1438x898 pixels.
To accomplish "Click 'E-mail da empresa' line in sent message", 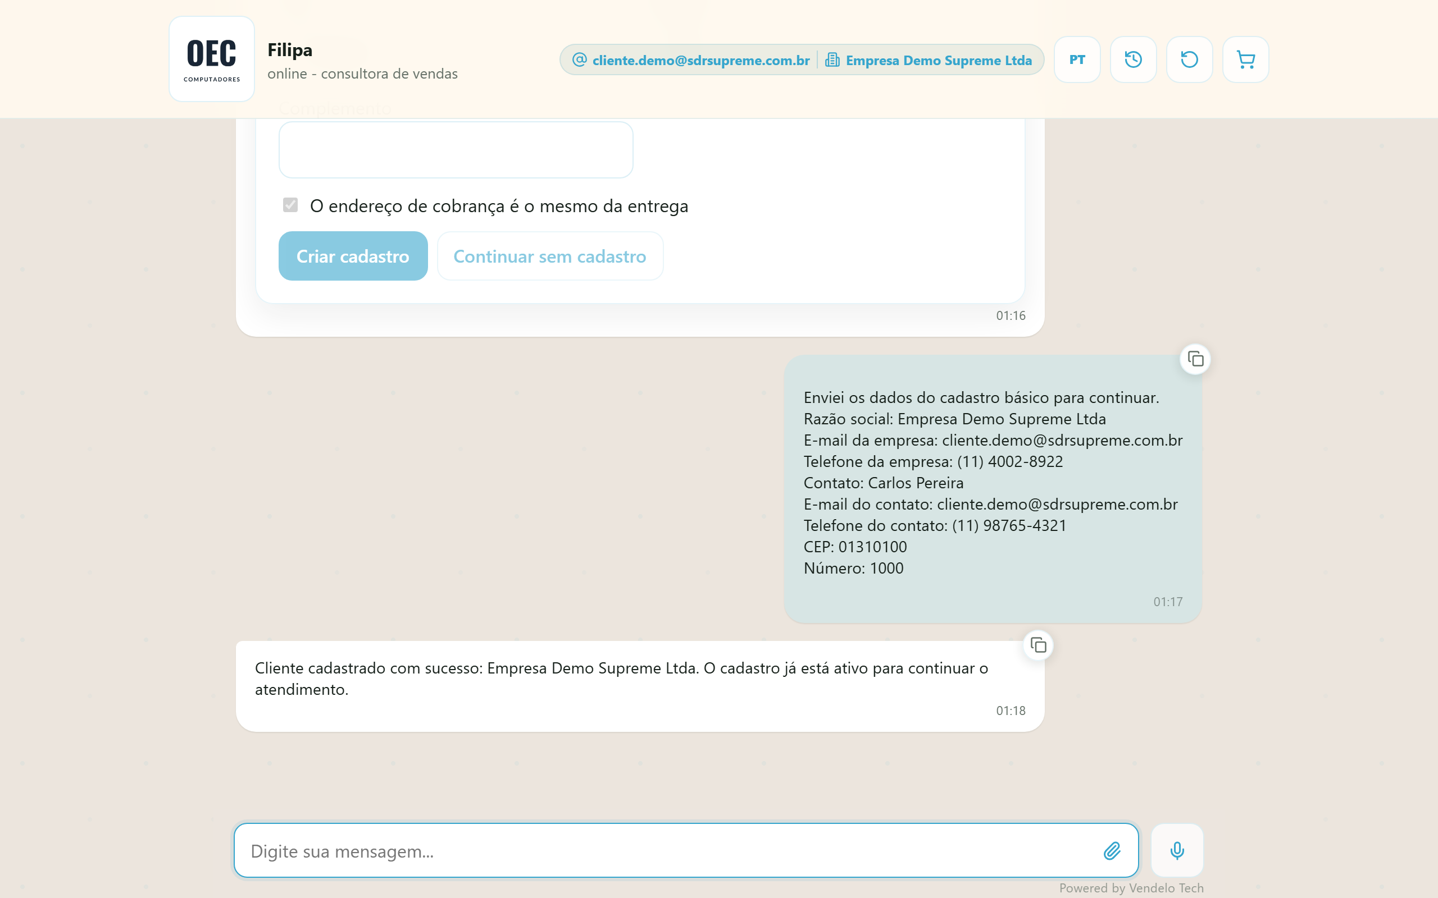I will click(x=993, y=440).
